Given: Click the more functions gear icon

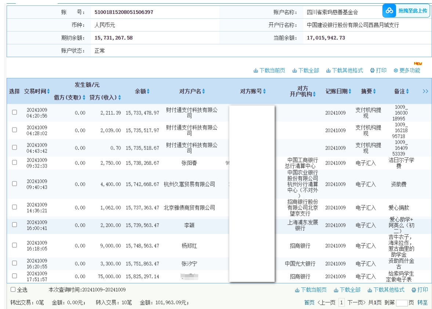Looking at the screenshot, I should point(396,70).
